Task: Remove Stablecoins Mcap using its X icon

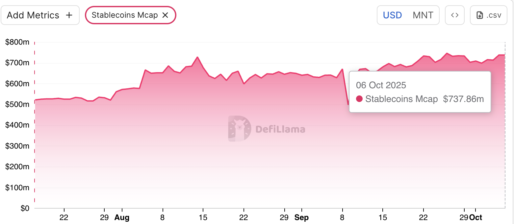Action: [166, 15]
